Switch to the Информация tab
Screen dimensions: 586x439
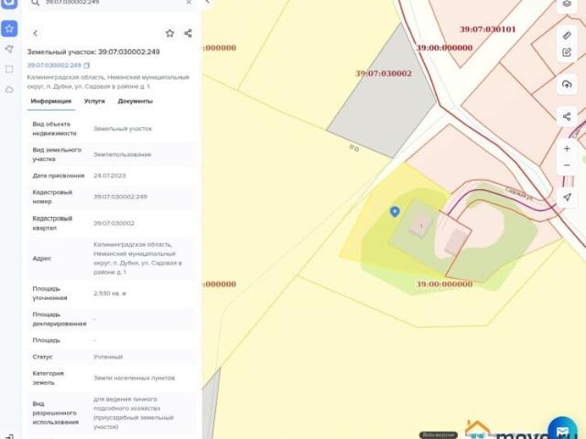pos(51,102)
